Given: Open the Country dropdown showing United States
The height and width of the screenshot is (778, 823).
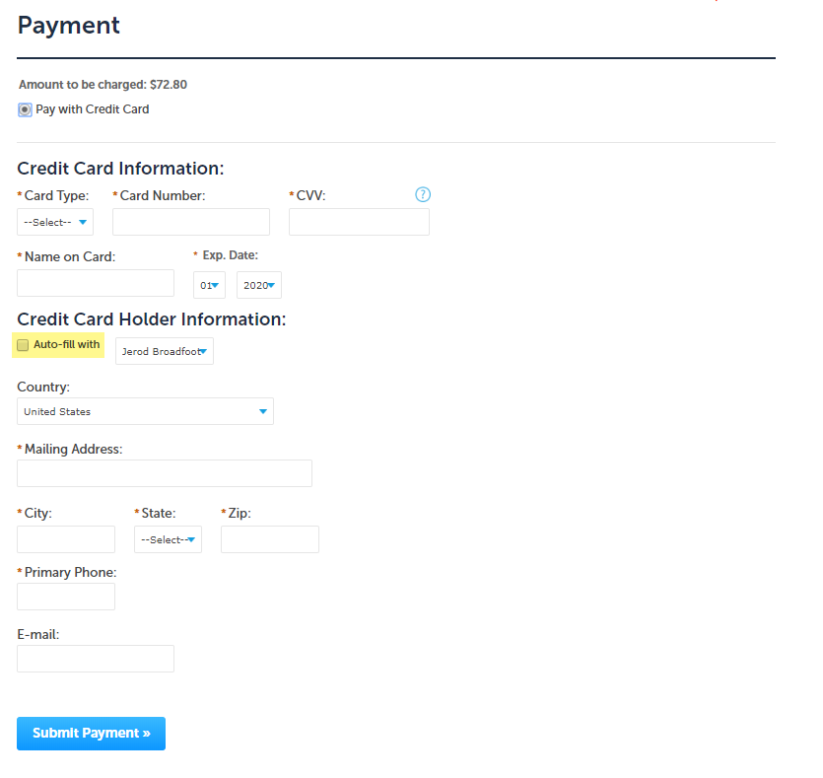Looking at the screenshot, I should 145,411.
